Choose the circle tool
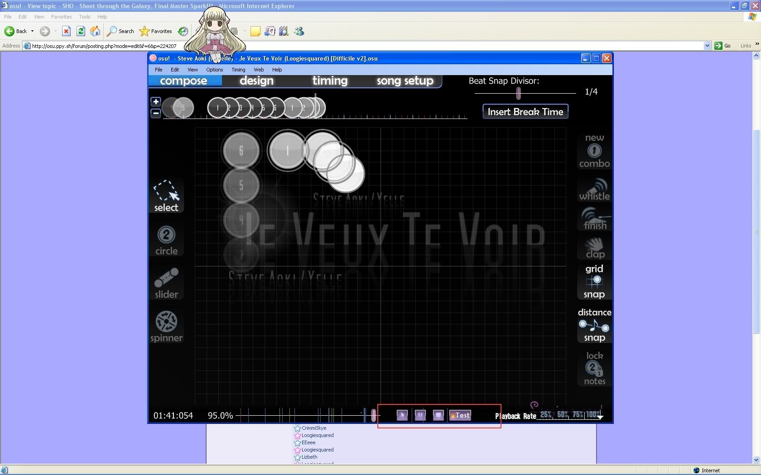The image size is (761, 475). coord(166,241)
